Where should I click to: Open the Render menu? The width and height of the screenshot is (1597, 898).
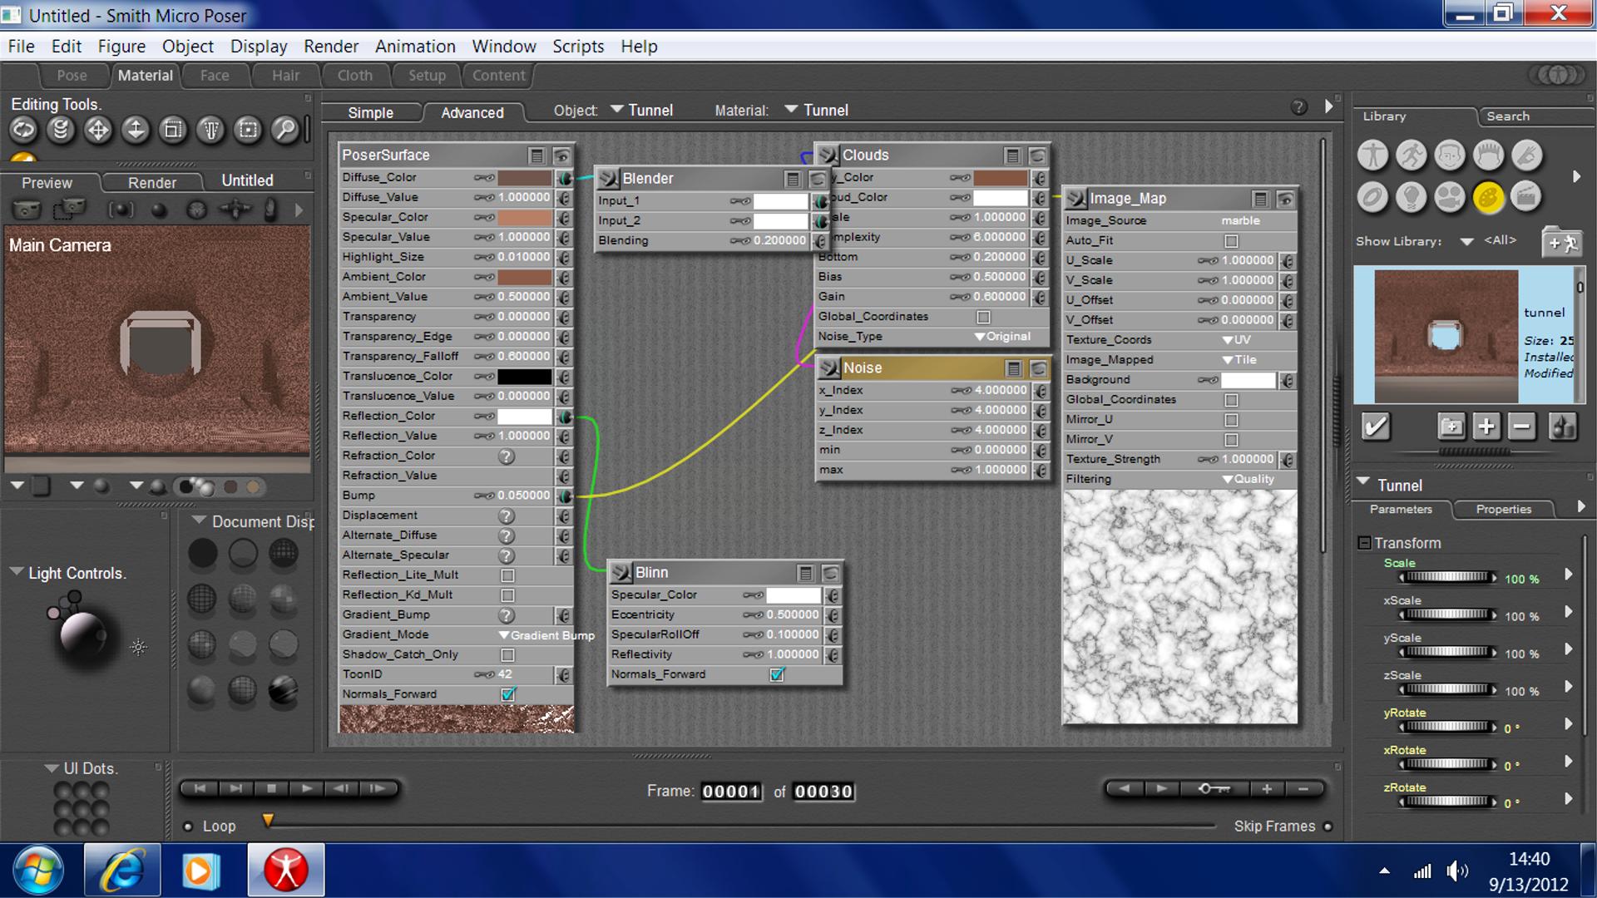[x=330, y=47]
